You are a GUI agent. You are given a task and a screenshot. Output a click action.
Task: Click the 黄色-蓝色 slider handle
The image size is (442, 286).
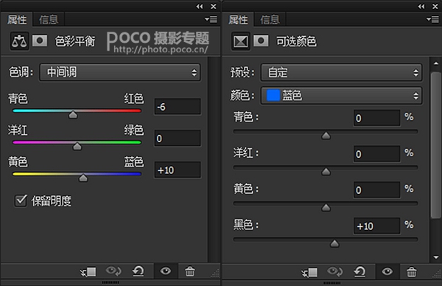(83, 178)
